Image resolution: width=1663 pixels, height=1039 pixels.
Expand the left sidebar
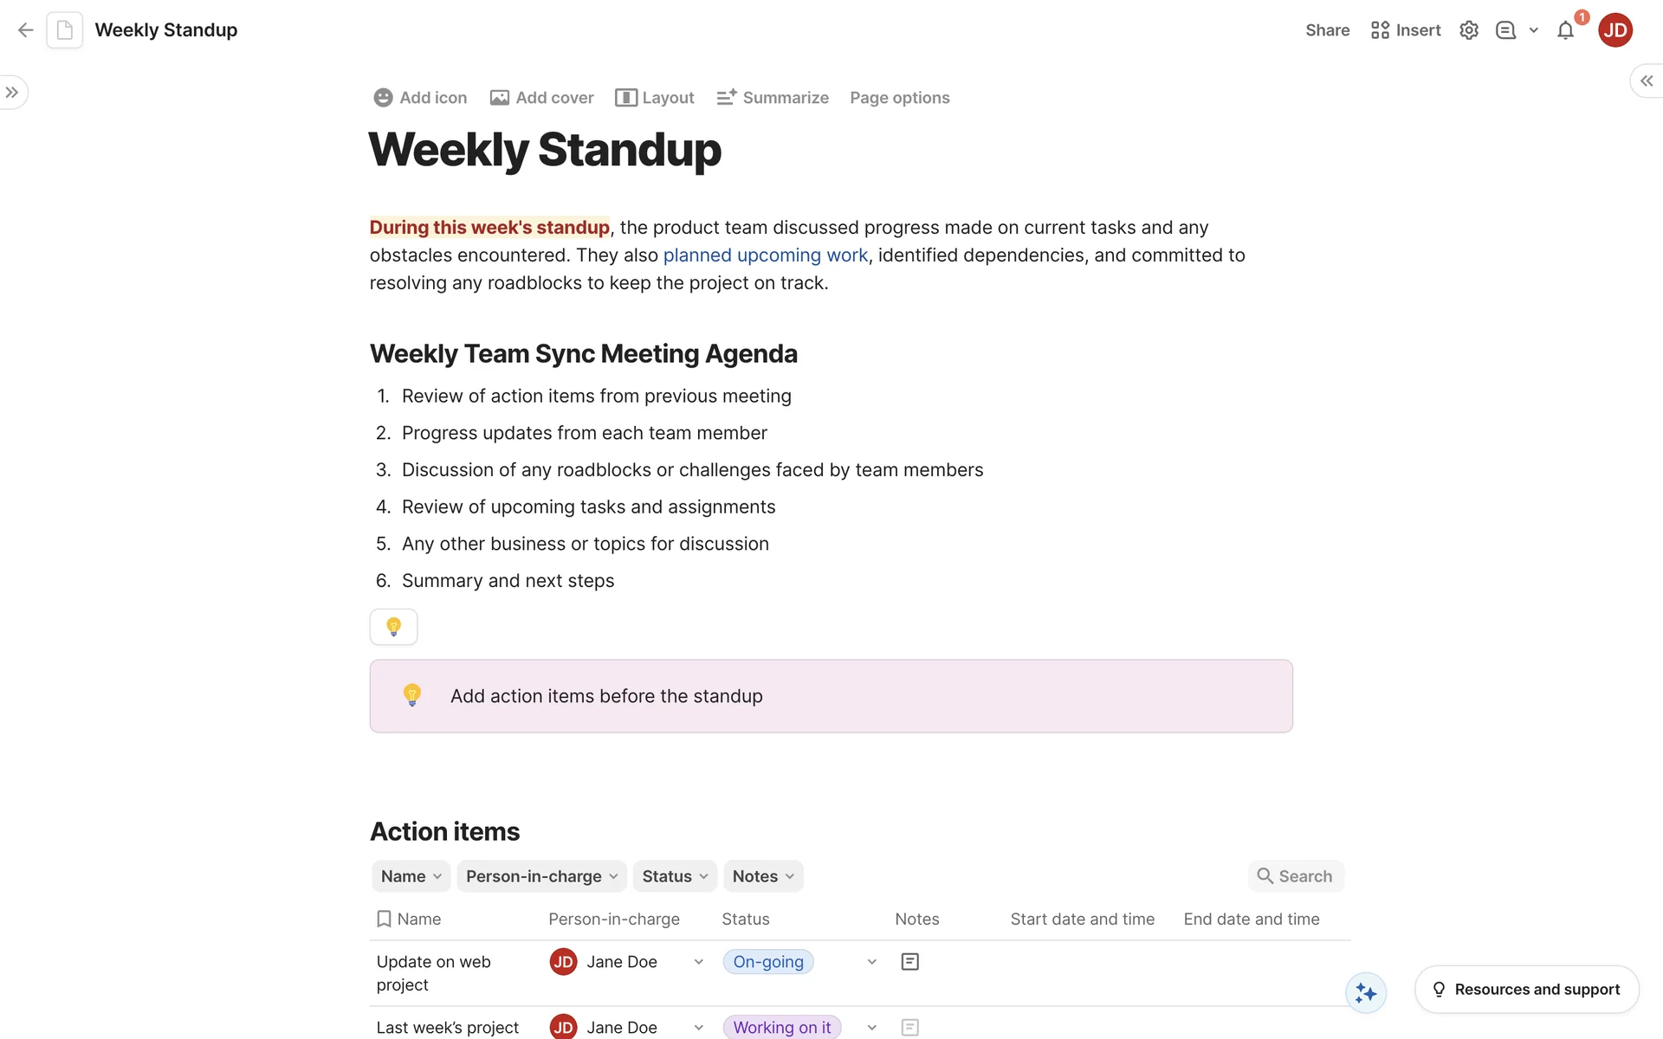pyautogui.click(x=13, y=92)
